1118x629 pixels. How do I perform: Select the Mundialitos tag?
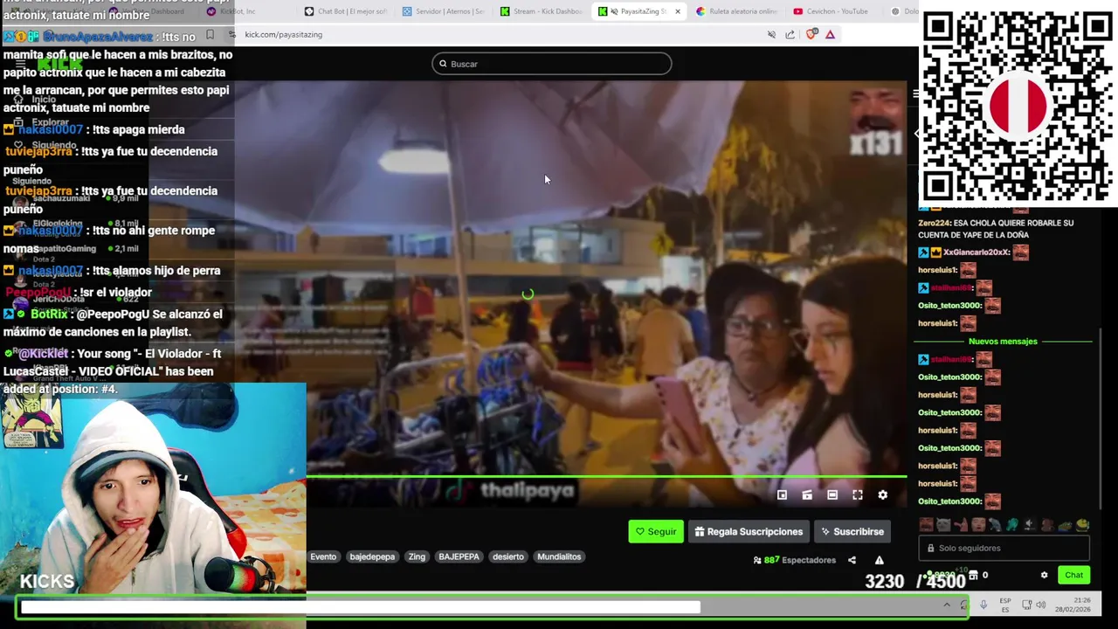coord(559,556)
